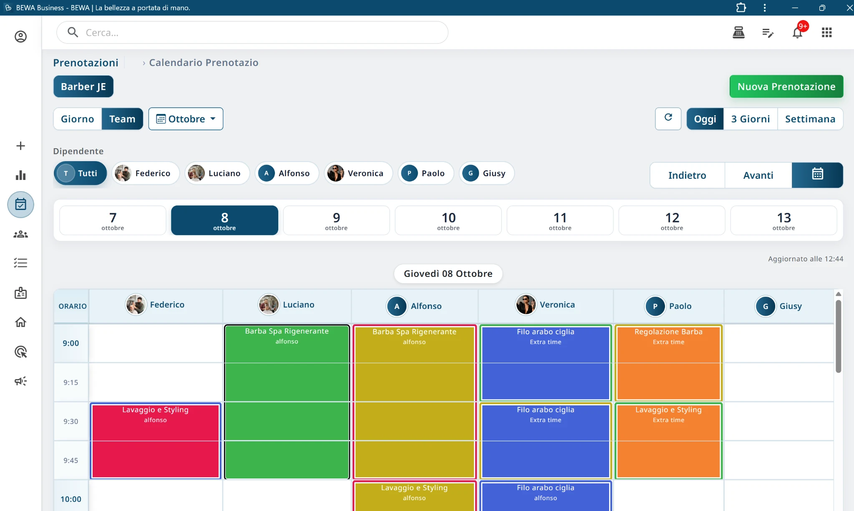The height and width of the screenshot is (511, 854).
Task: Click the Cerca search field
Action: click(x=252, y=33)
